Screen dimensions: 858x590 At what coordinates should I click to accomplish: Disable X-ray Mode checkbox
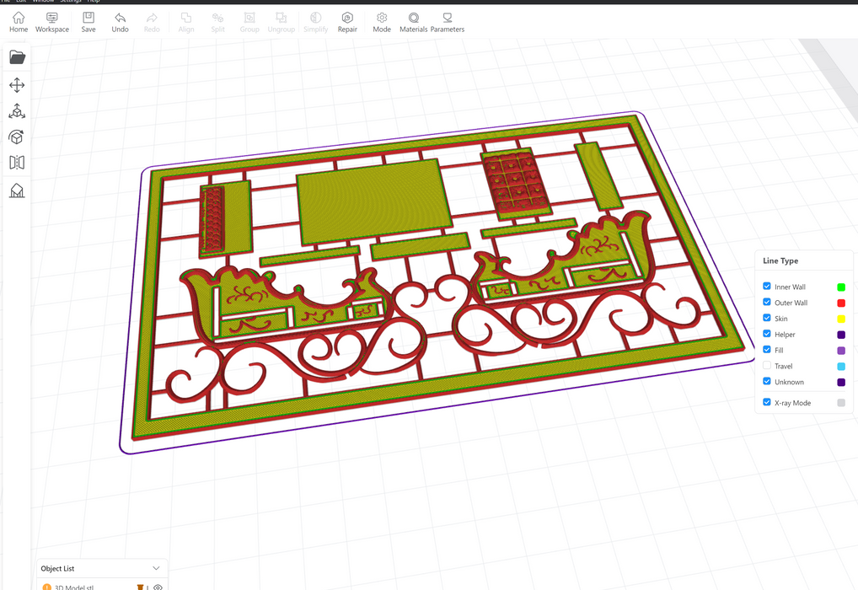point(767,403)
